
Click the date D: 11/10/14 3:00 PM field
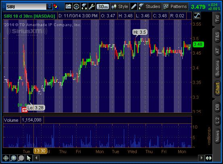click(78, 16)
